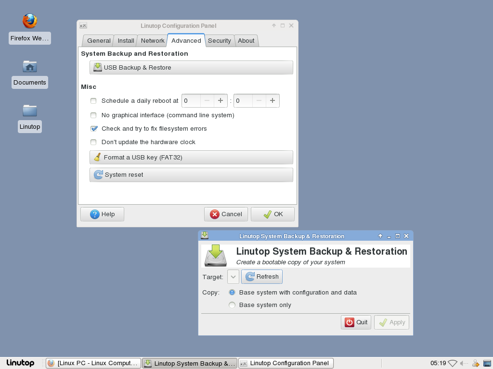Click the reboot hour input field

coord(191,101)
